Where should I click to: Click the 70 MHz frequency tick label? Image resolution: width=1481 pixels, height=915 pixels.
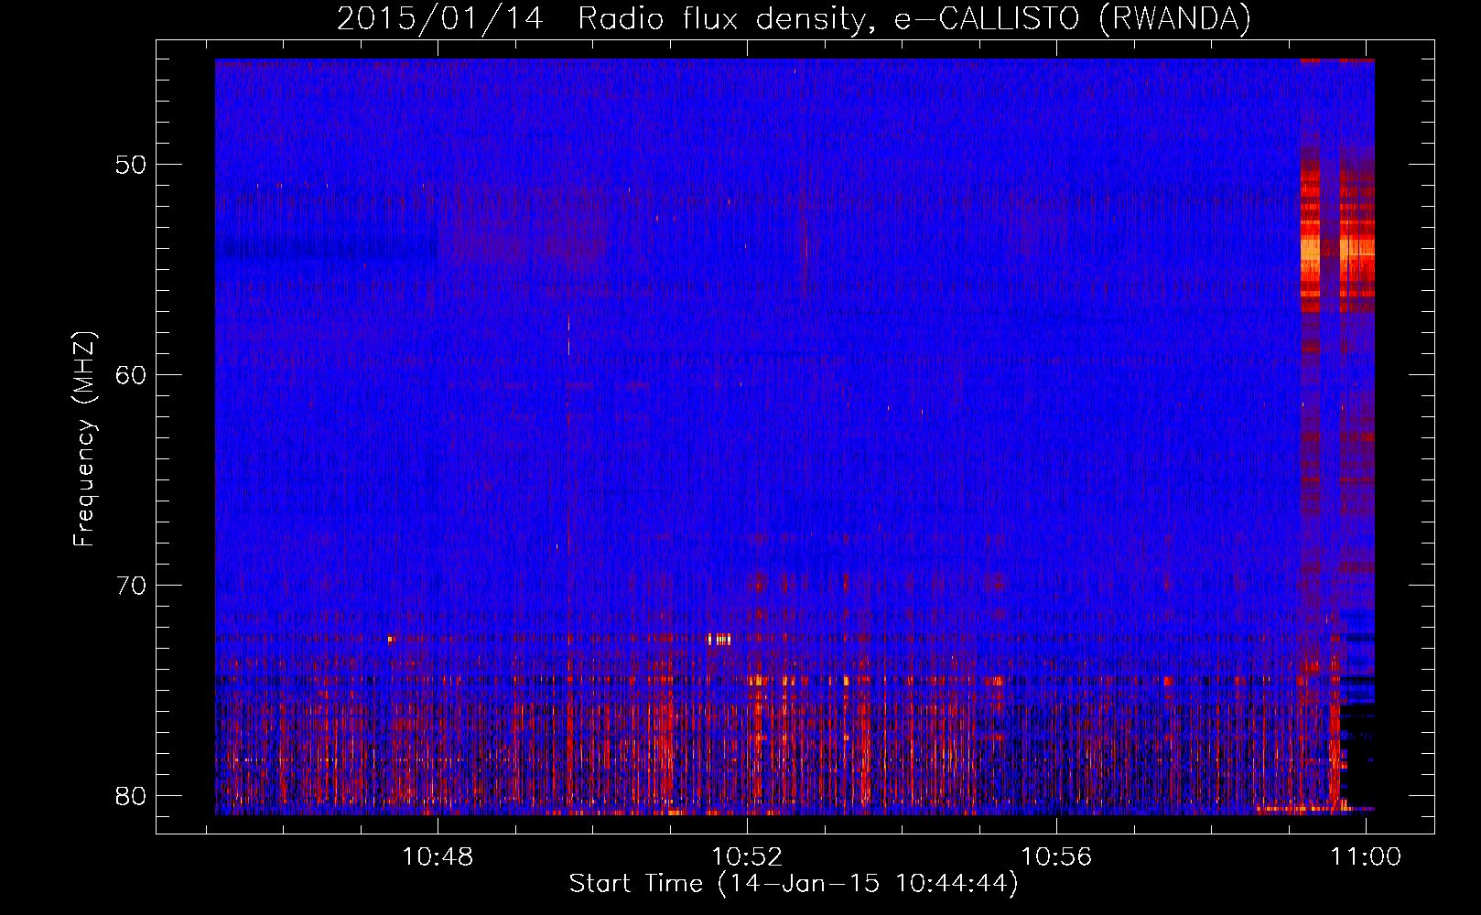point(131,586)
